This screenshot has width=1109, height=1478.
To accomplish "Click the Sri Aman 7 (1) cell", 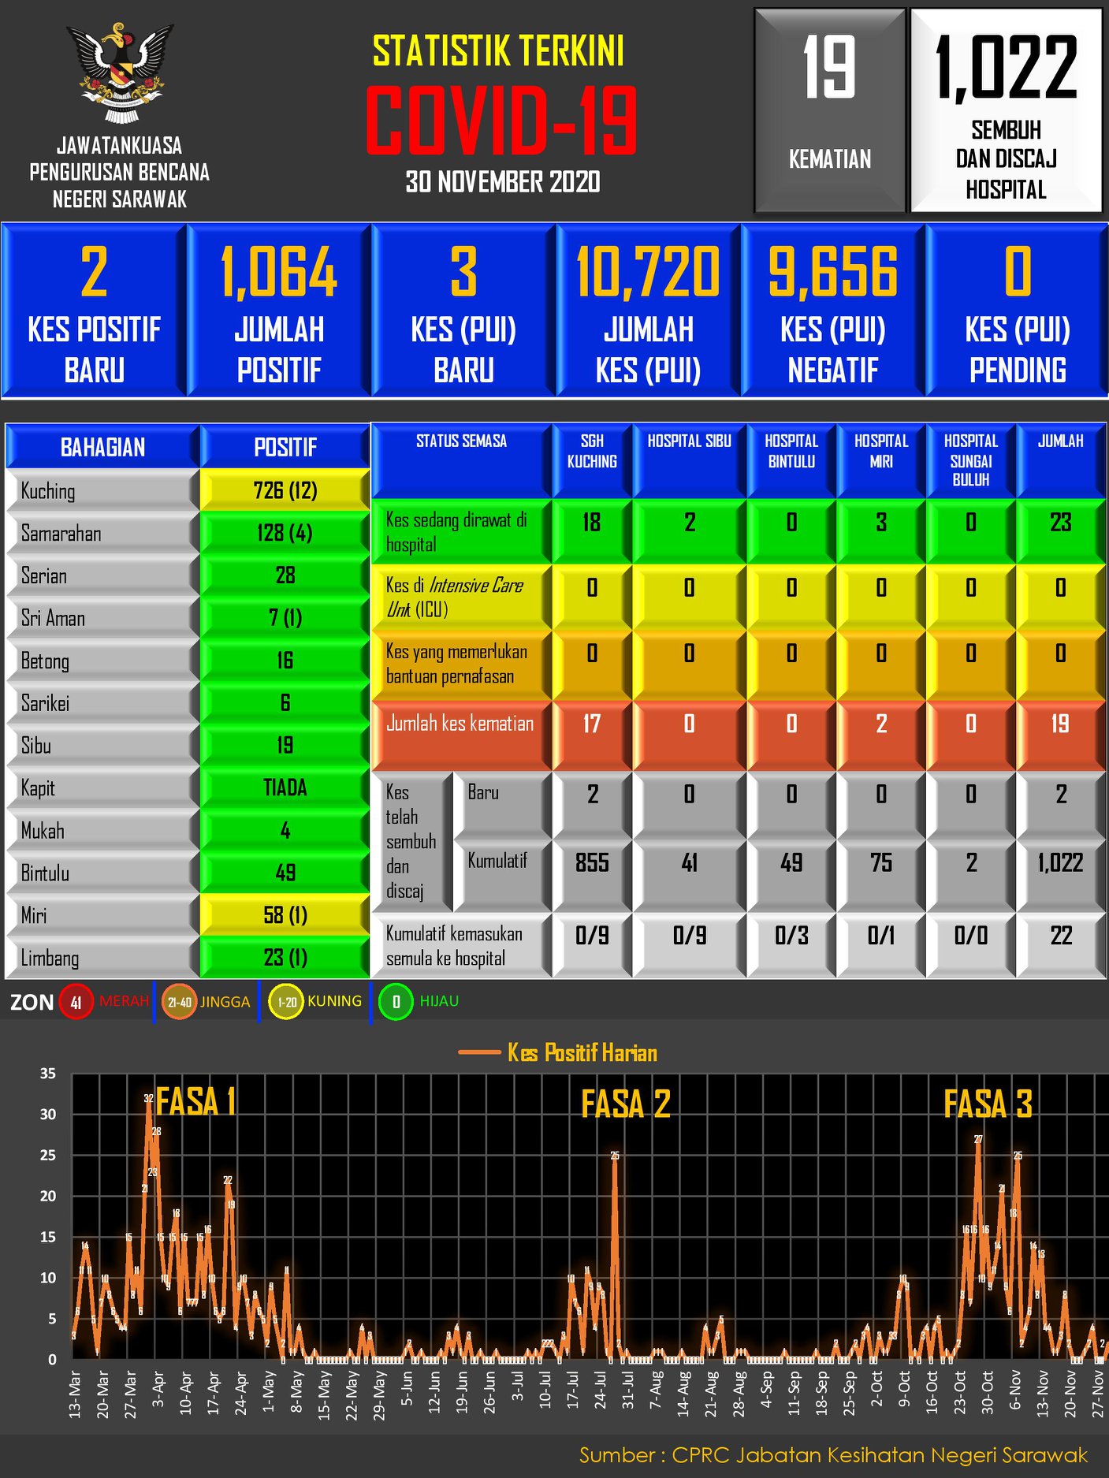I will click(x=285, y=618).
